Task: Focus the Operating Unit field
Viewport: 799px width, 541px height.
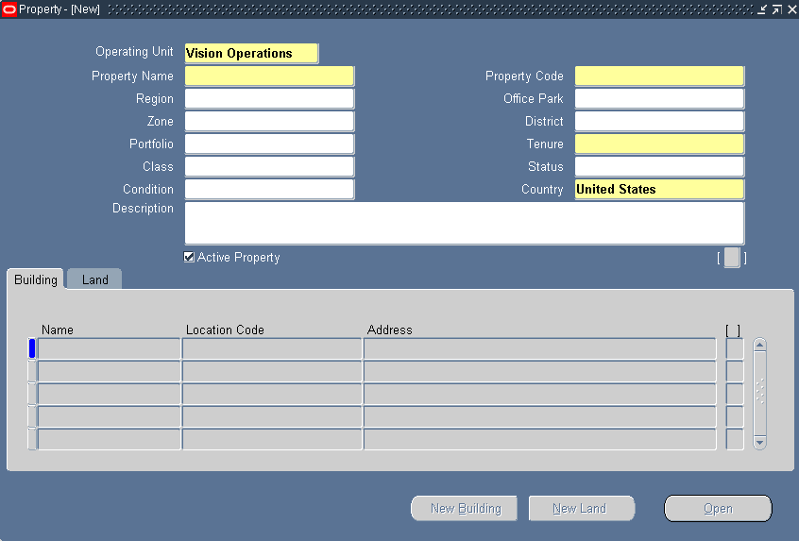Action: point(252,54)
